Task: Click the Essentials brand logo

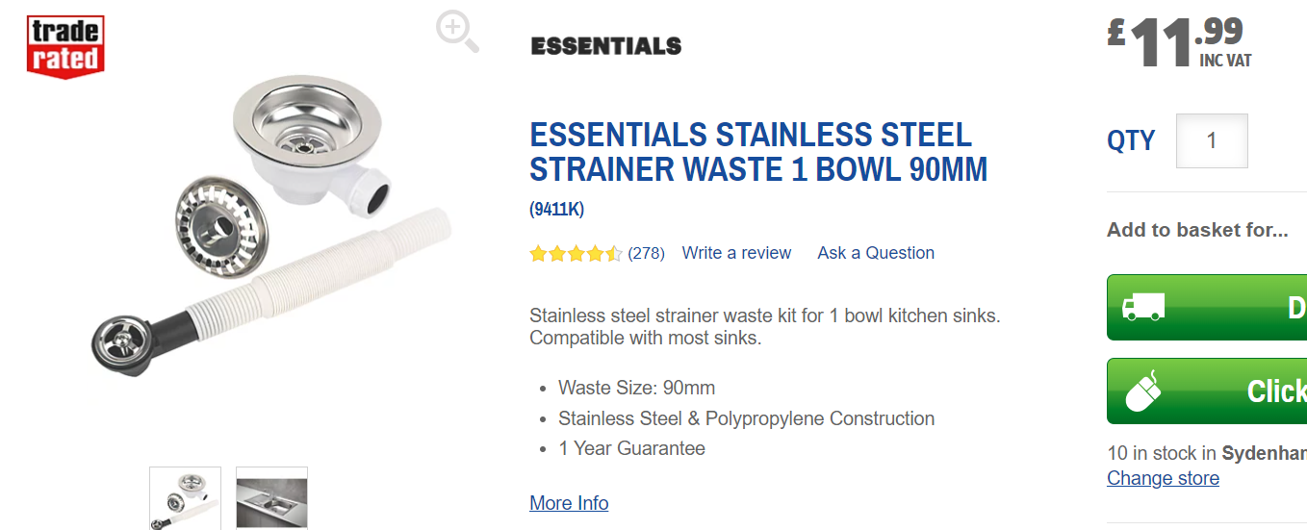Action: tap(605, 46)
